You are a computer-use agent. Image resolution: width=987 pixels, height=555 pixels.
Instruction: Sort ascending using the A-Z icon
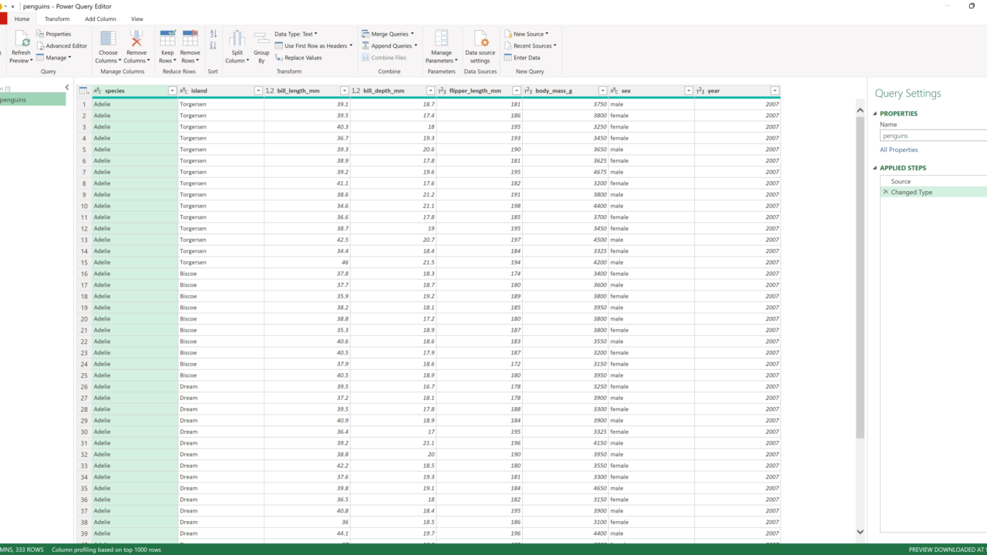coord(214,34)
